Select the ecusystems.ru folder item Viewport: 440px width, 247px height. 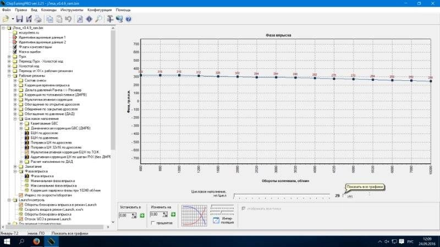click(29, 32)
